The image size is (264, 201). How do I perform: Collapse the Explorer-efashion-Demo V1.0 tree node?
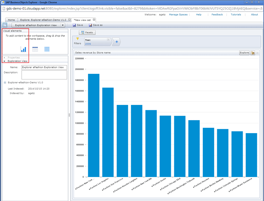point(5,83)
